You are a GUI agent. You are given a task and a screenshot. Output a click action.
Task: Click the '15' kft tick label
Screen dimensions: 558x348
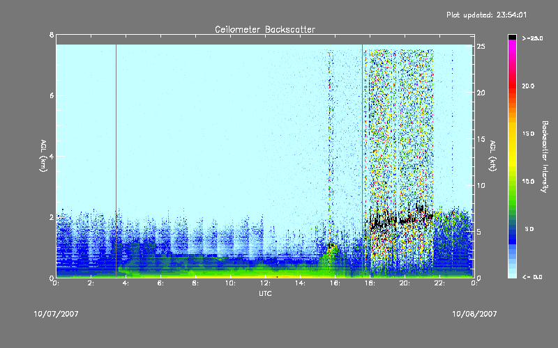point(481,139)
